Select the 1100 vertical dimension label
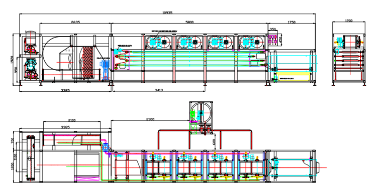This screenshot has width=377, height=191. (16, 157)
